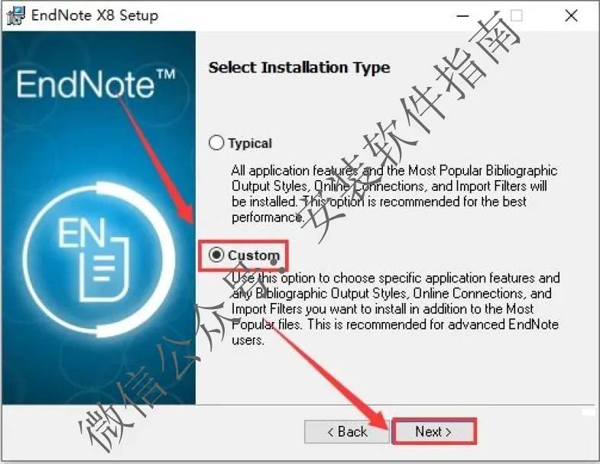Click the EndNote X8 Setup title text

95,15
